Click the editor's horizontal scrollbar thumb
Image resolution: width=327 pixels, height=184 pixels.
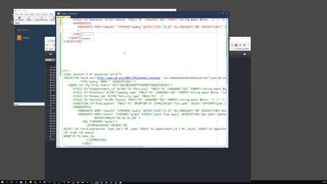[104, 147]
